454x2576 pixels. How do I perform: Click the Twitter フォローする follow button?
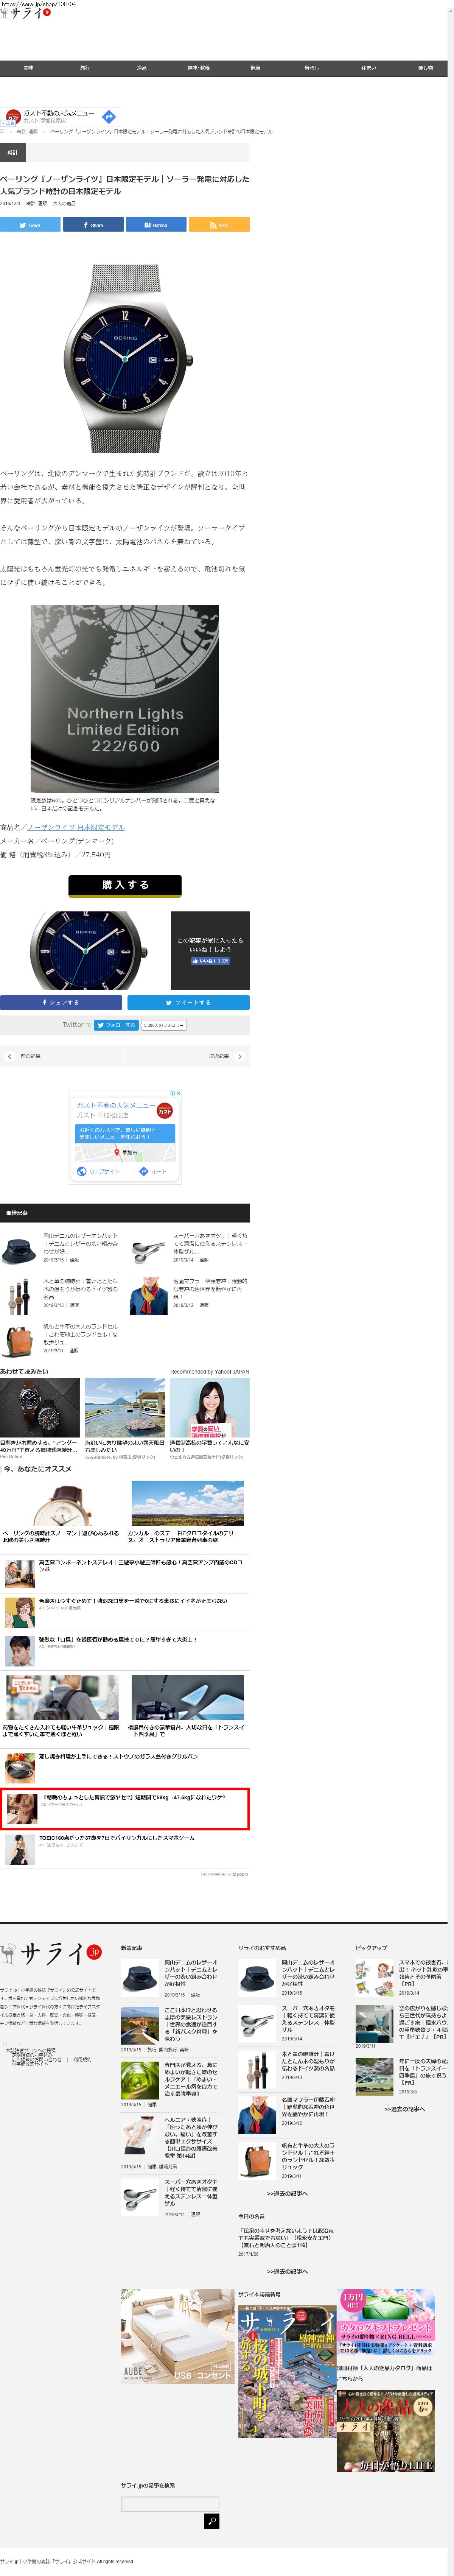click(x=116, y=1025)
